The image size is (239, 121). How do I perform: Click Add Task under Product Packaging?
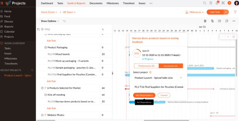click(51, 81)
